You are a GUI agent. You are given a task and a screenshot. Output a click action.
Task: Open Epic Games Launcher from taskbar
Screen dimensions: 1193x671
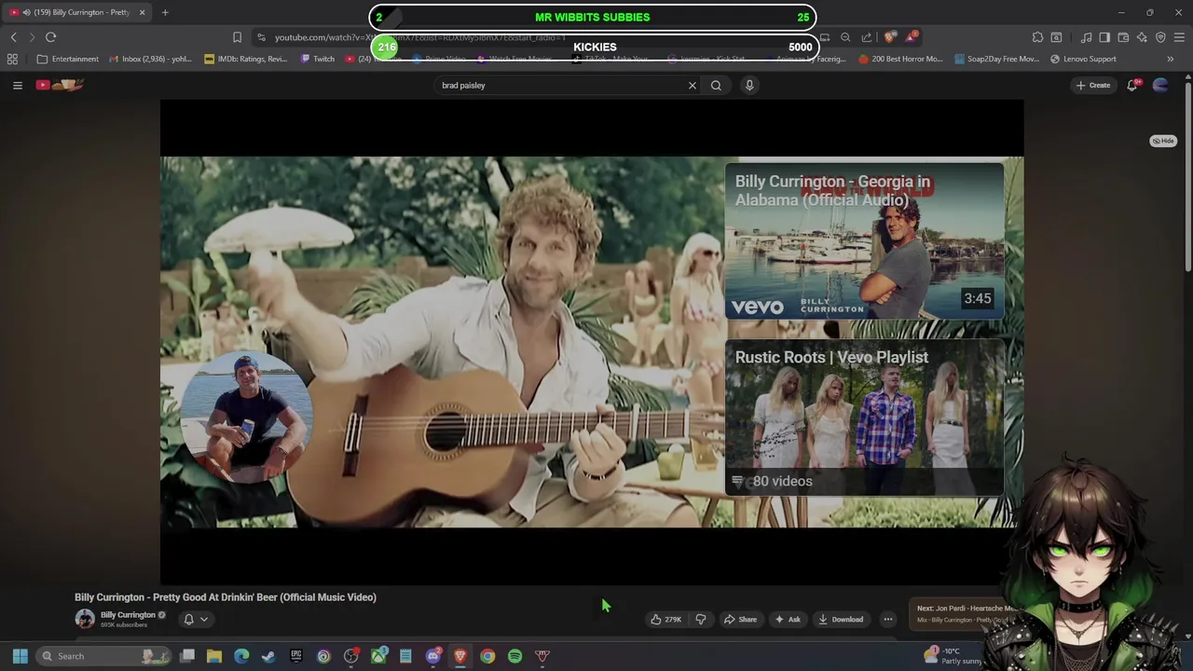tap(296, 656)
